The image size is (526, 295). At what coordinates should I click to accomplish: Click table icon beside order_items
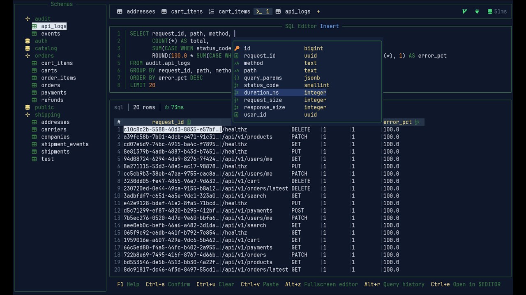point(35,78)
